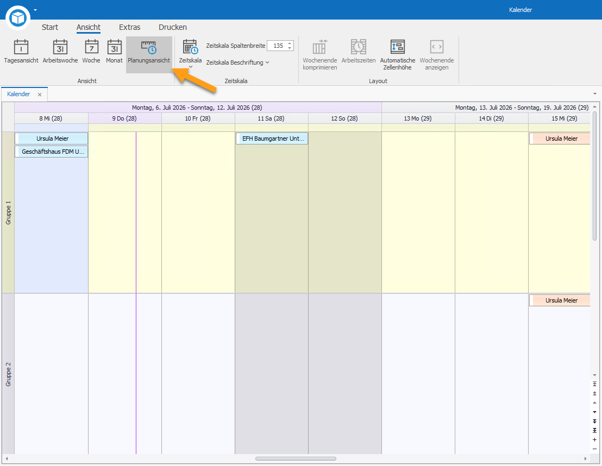Select orange Ursula Meier appointment in Gruppe 1
This screenshot has height=466, width=602.
click(560, 138)
